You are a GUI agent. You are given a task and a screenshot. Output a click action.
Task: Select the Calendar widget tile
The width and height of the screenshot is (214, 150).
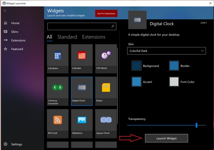(82, 59)
